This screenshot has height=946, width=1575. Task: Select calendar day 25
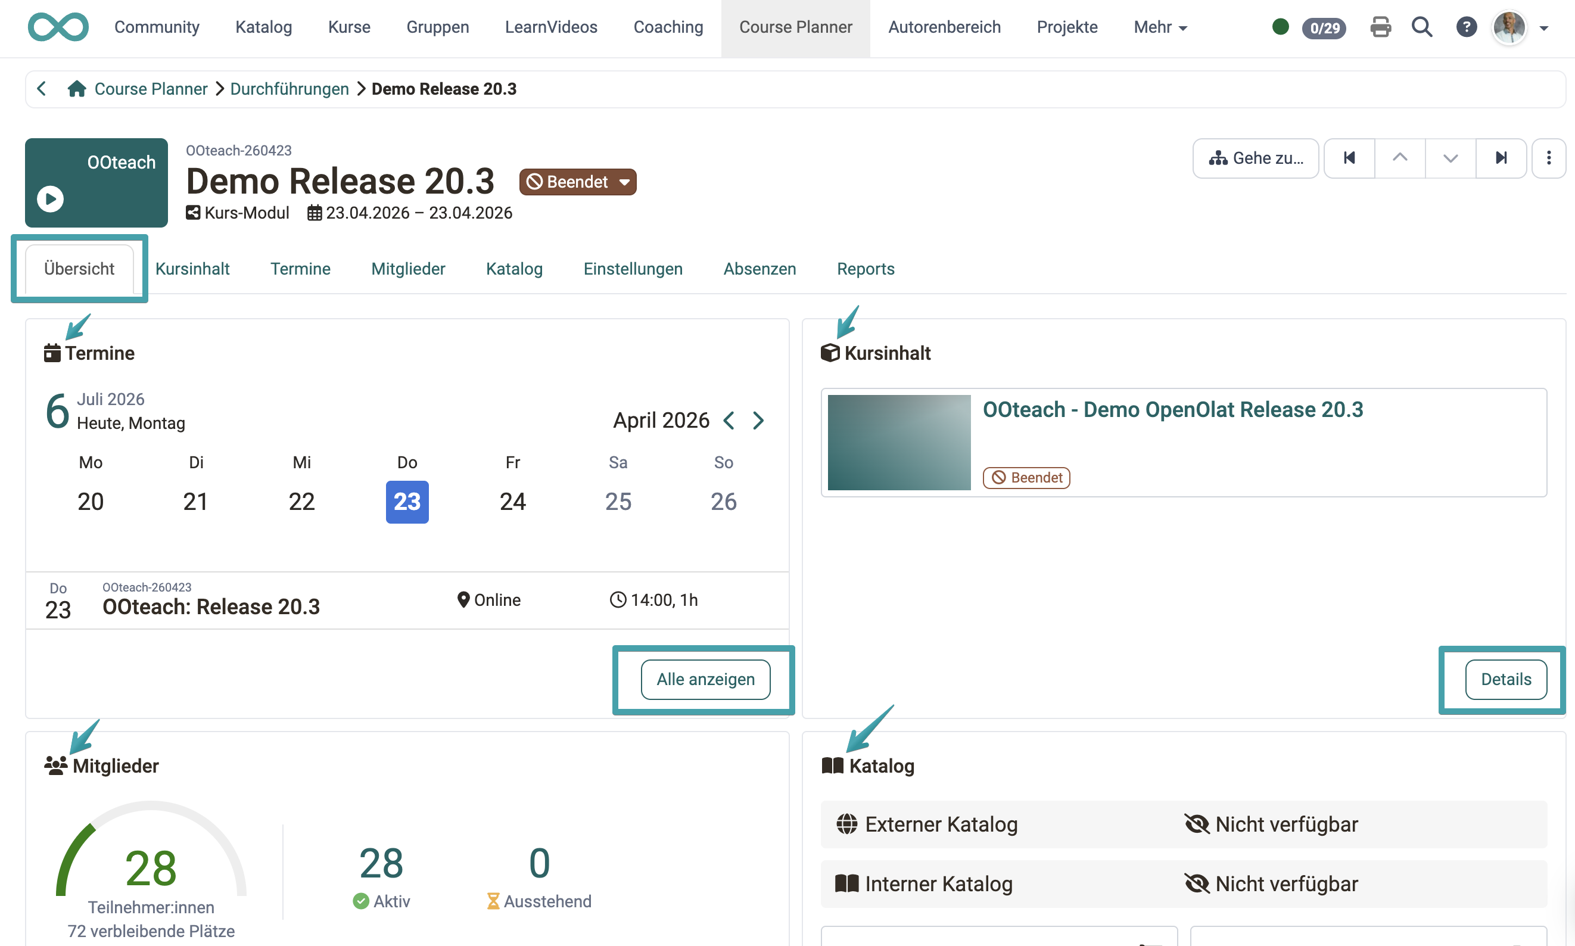click(618, 502)
